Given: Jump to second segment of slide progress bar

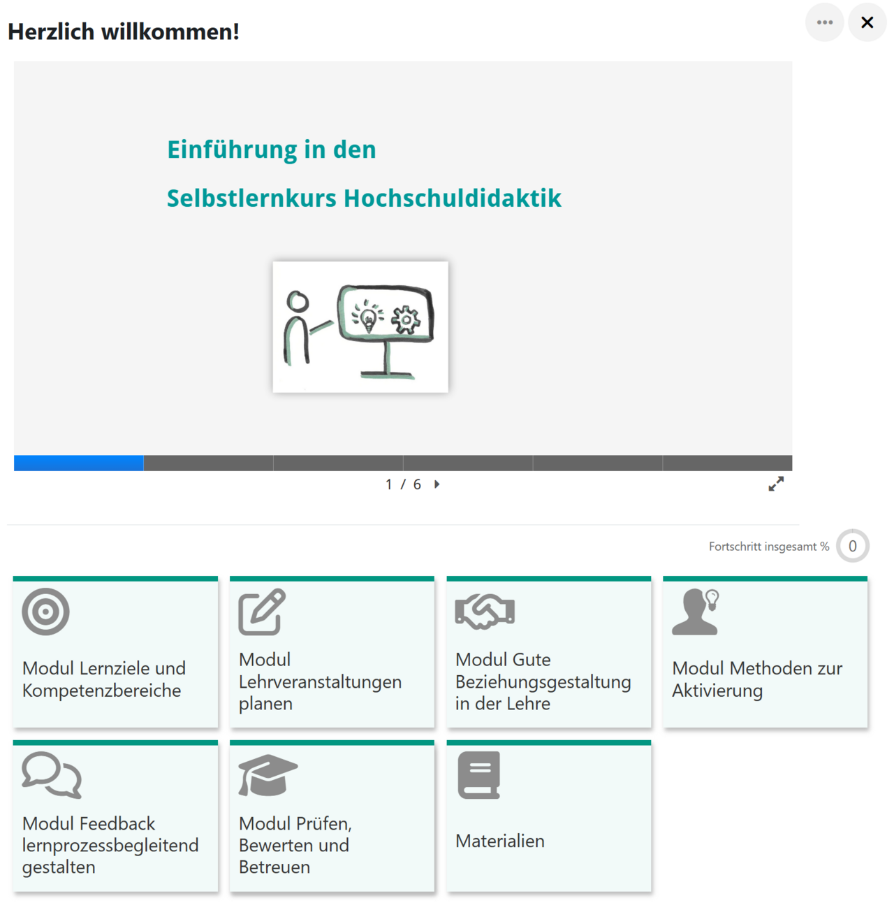Looking at the screenshot, I should tap(208, 463).
